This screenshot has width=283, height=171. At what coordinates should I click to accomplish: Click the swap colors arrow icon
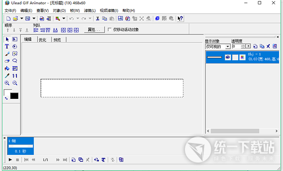[x=6, y=98]
